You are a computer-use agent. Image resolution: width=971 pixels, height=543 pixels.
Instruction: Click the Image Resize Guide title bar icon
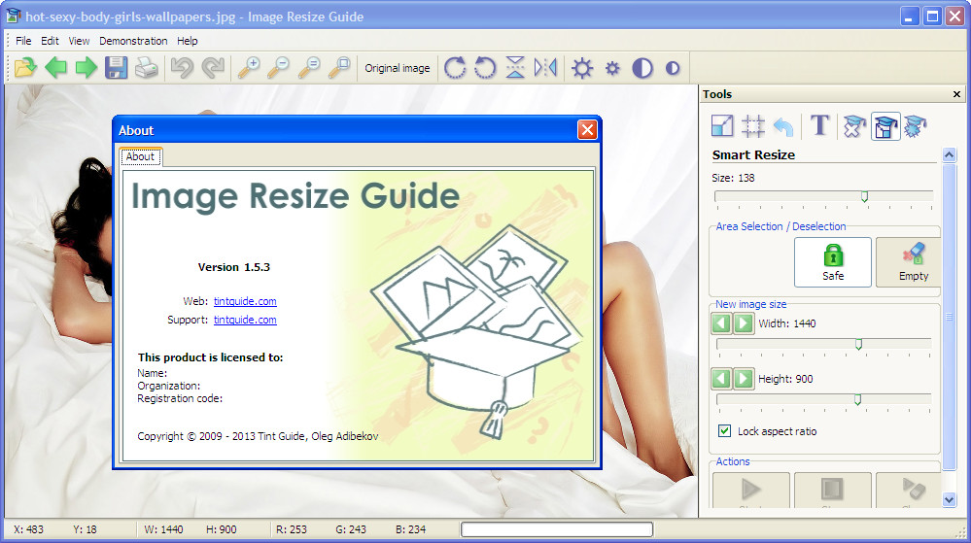tap(13, 17)
